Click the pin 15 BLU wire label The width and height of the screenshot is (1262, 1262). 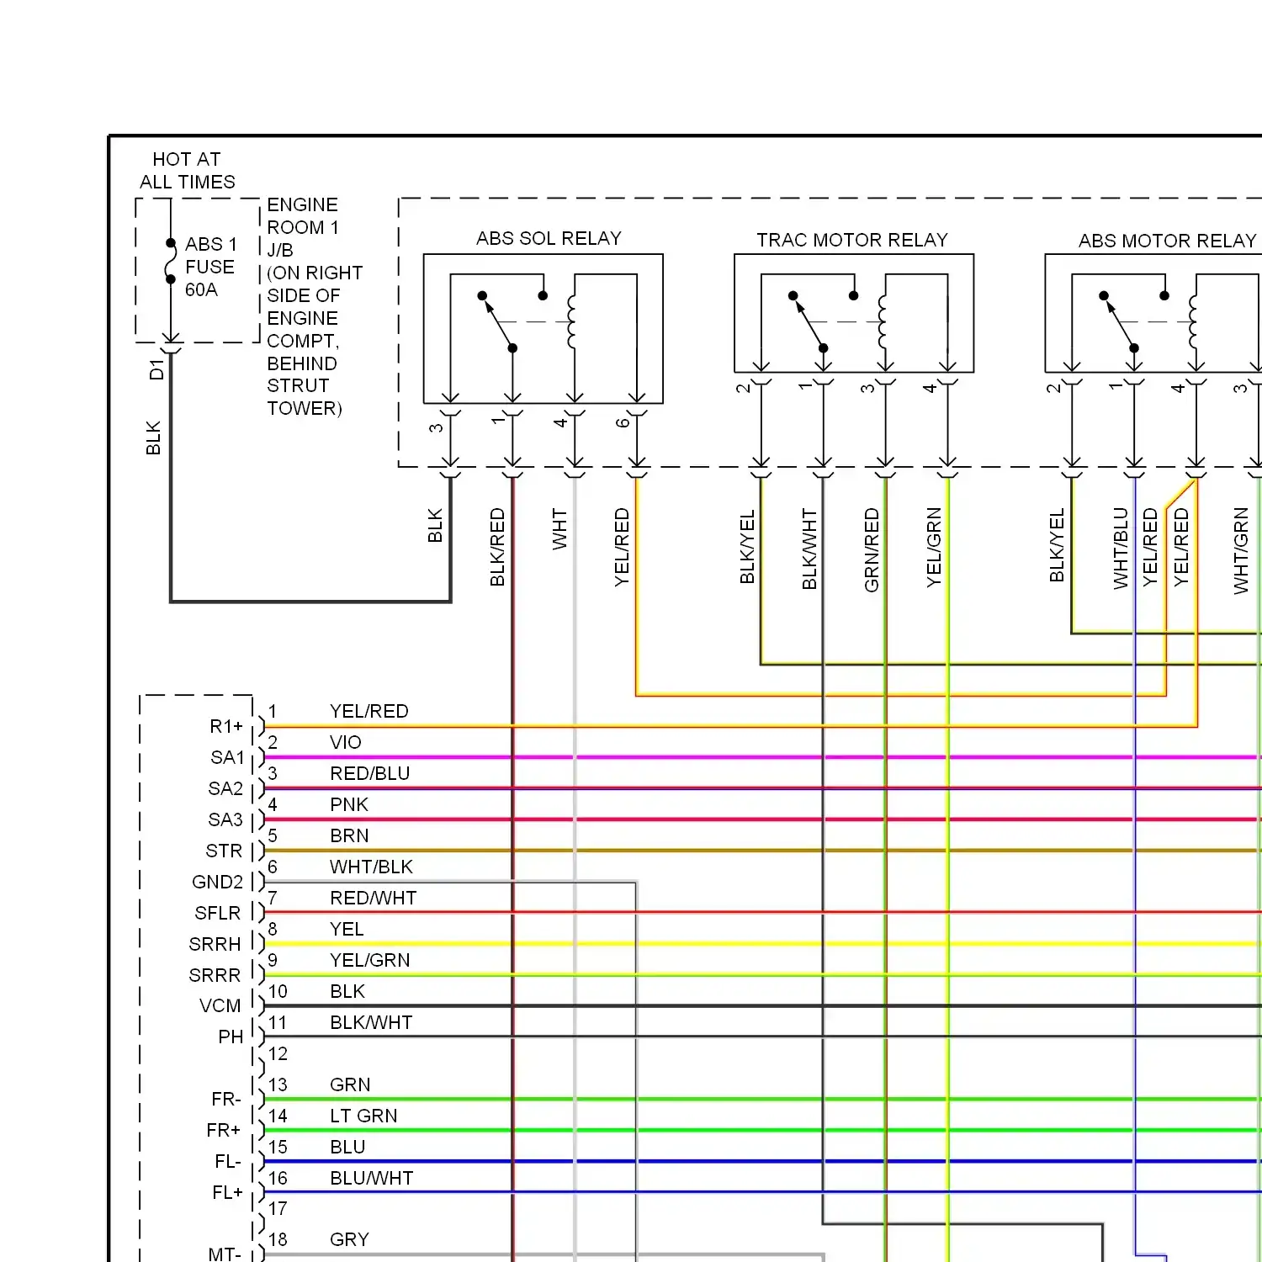point(347,1147)
